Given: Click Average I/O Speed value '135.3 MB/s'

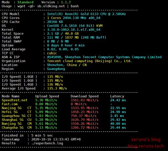Looking at the screenshot, I should 57,89.
